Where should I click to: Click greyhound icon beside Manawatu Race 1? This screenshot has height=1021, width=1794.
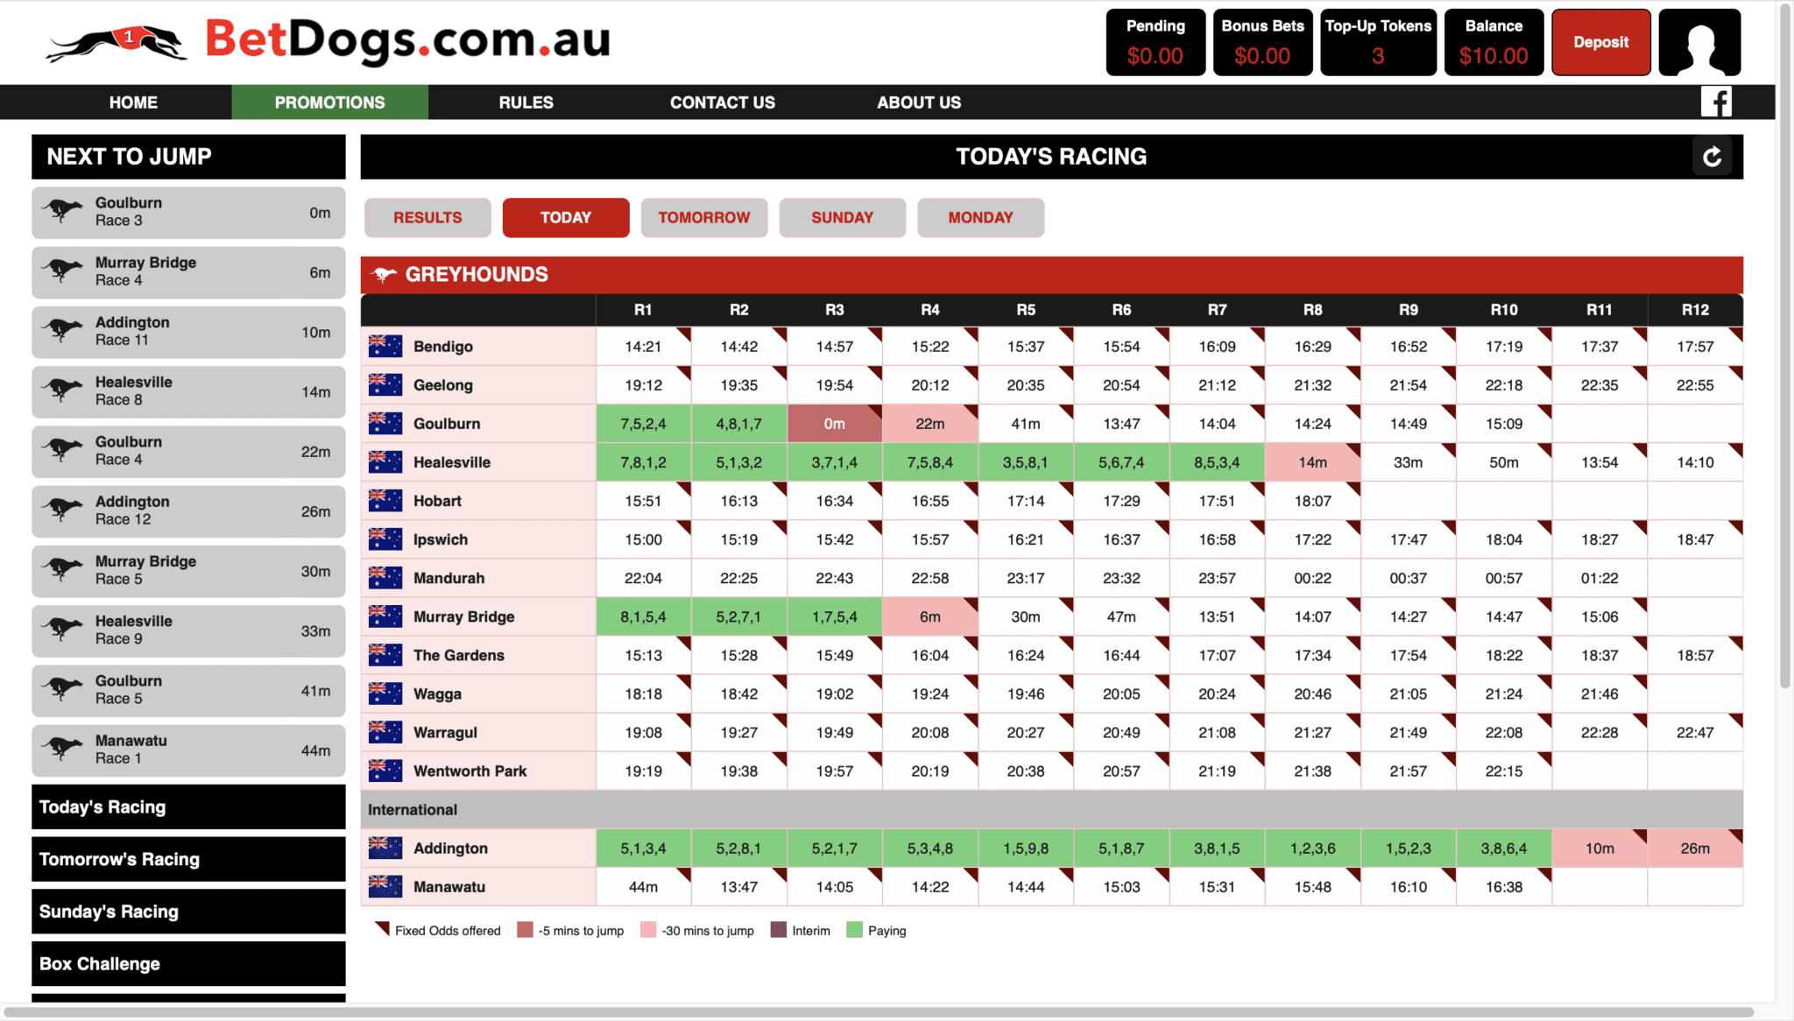[62, 749]
